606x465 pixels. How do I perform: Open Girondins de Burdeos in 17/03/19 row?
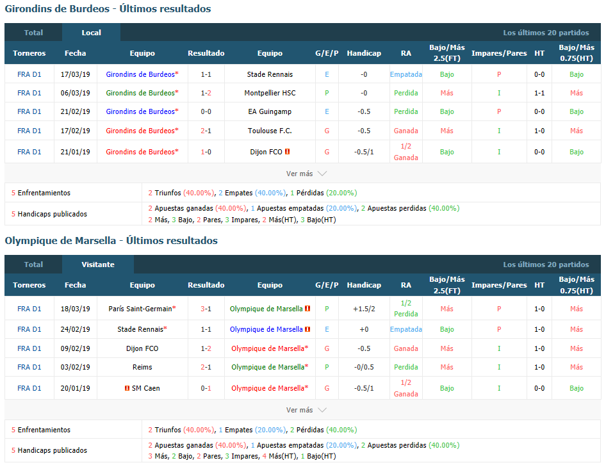[x=142, y=74]
